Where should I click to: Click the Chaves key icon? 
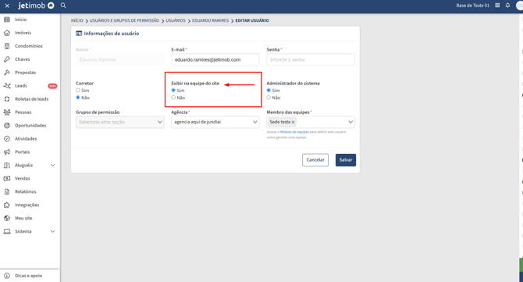(x=7, y=59)
